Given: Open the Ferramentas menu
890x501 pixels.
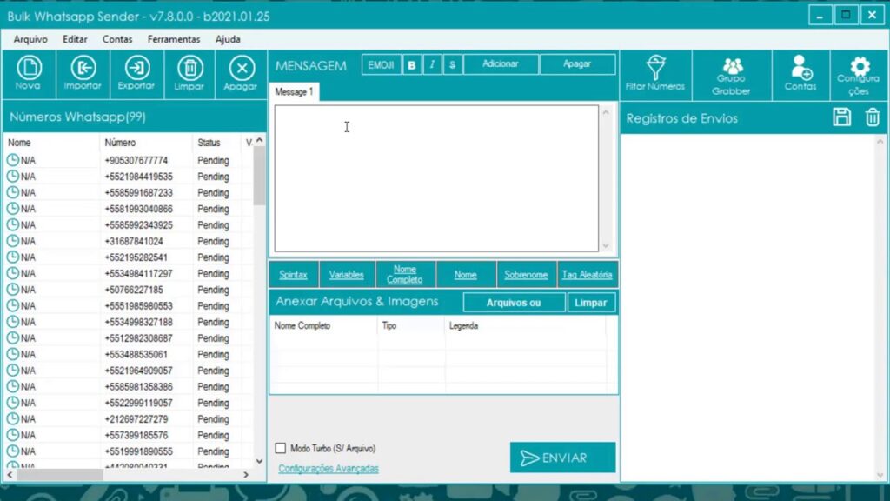Looking at the screenshot, I should click(173, 39).
